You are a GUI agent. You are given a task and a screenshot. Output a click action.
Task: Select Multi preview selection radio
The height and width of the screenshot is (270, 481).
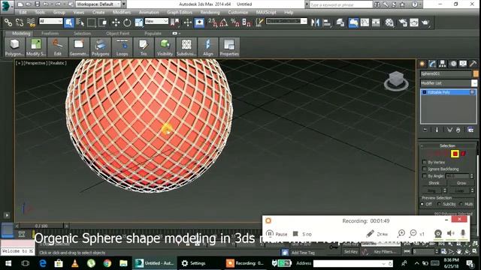point(461,204)
